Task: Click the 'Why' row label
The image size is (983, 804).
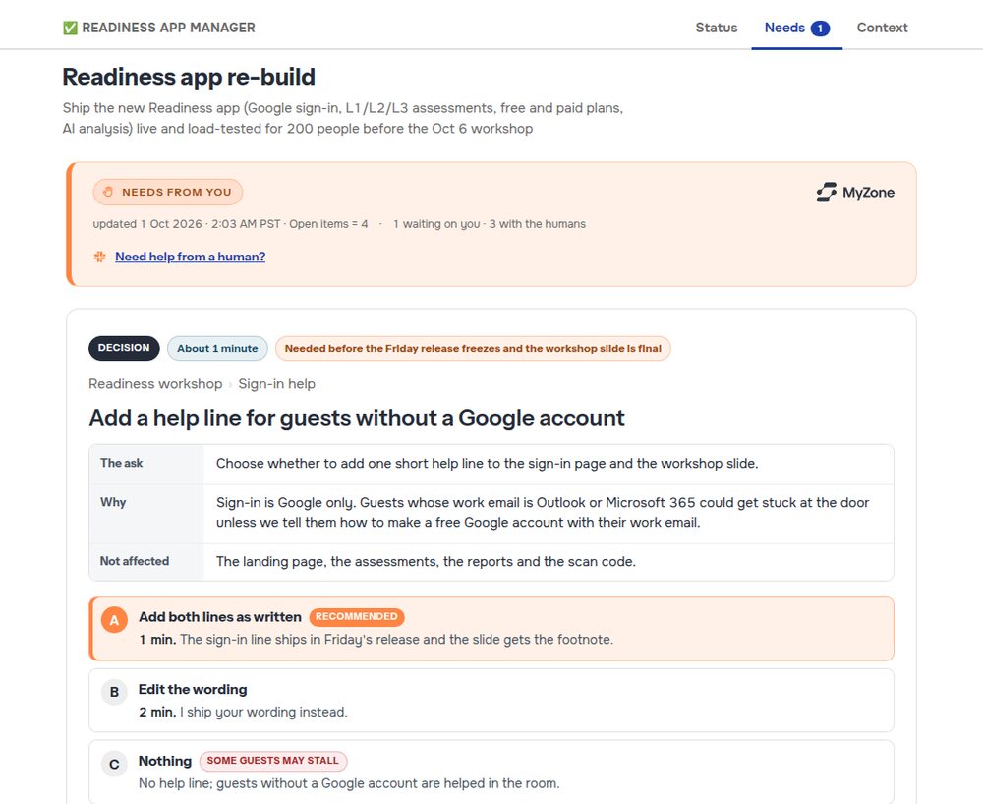Action: click(x=113, y=502)
